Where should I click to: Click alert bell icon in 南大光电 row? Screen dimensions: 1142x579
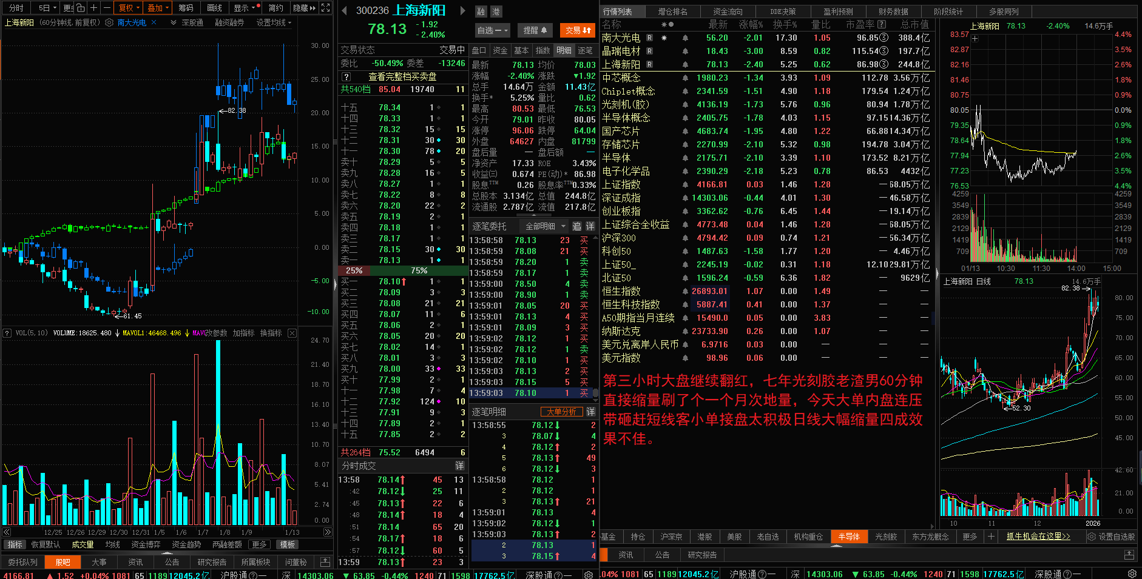685,38
